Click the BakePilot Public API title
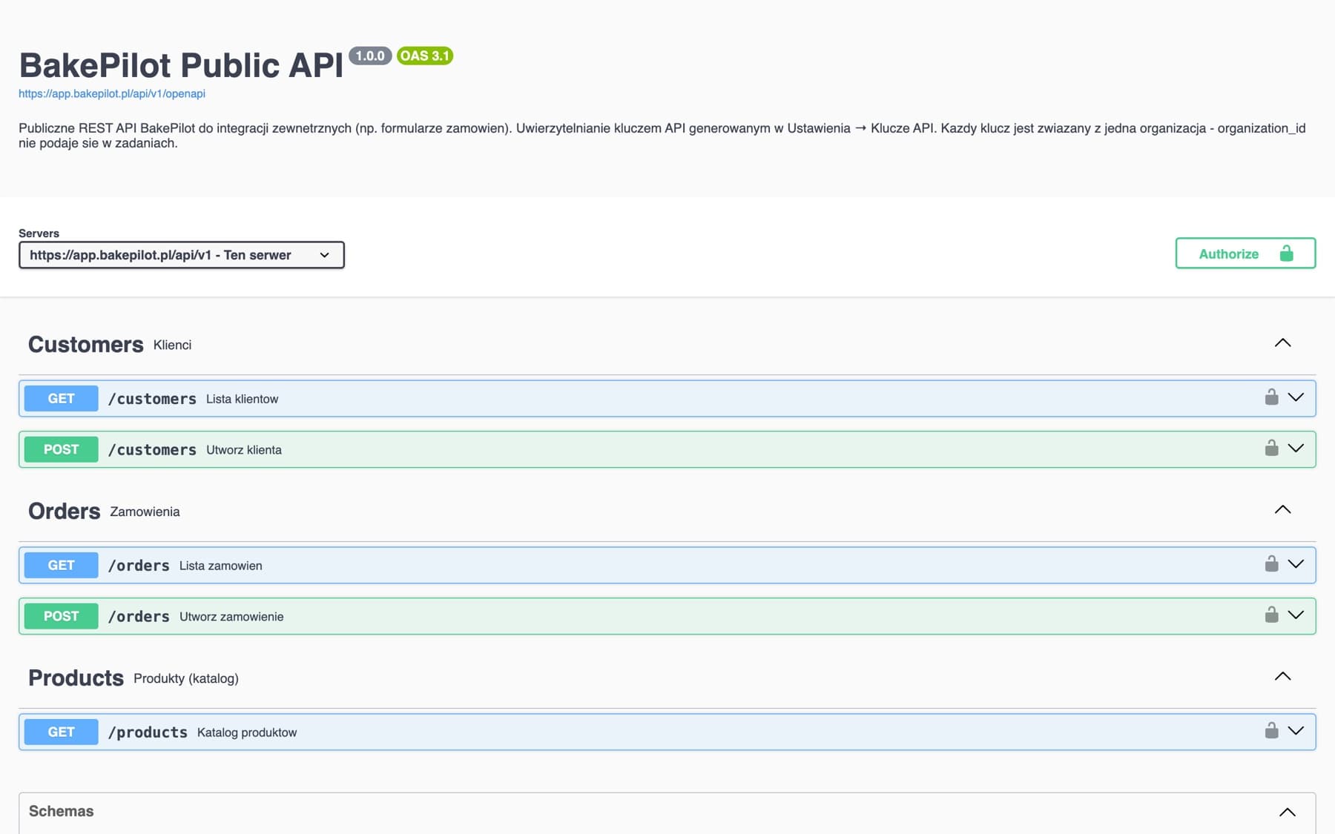 tap(181, 65)
